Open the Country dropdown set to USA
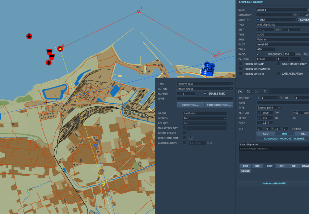The image size is (309, 214). (276, 20)
